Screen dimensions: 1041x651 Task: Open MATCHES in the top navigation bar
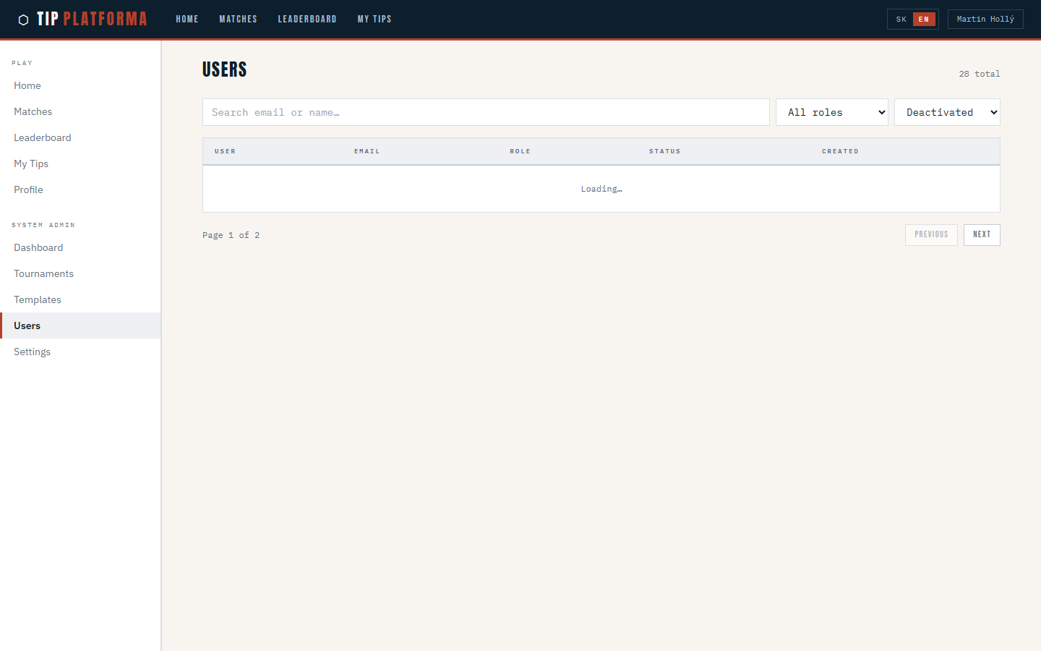238,19
